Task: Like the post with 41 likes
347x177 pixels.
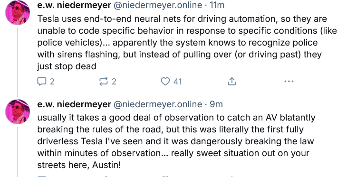Action: point(165,82)
